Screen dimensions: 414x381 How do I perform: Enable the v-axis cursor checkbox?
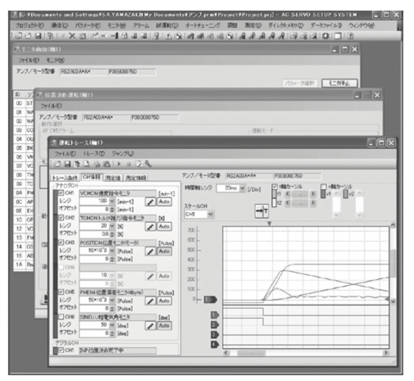pos(323,186)
